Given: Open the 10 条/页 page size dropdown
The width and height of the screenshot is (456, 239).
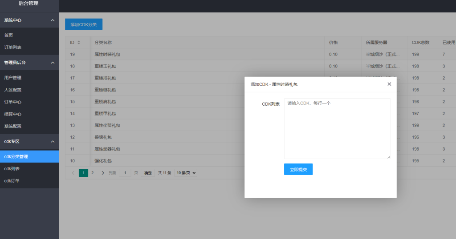Looking at the screenshot, I should pyautogui.click(x=186, y=173).
